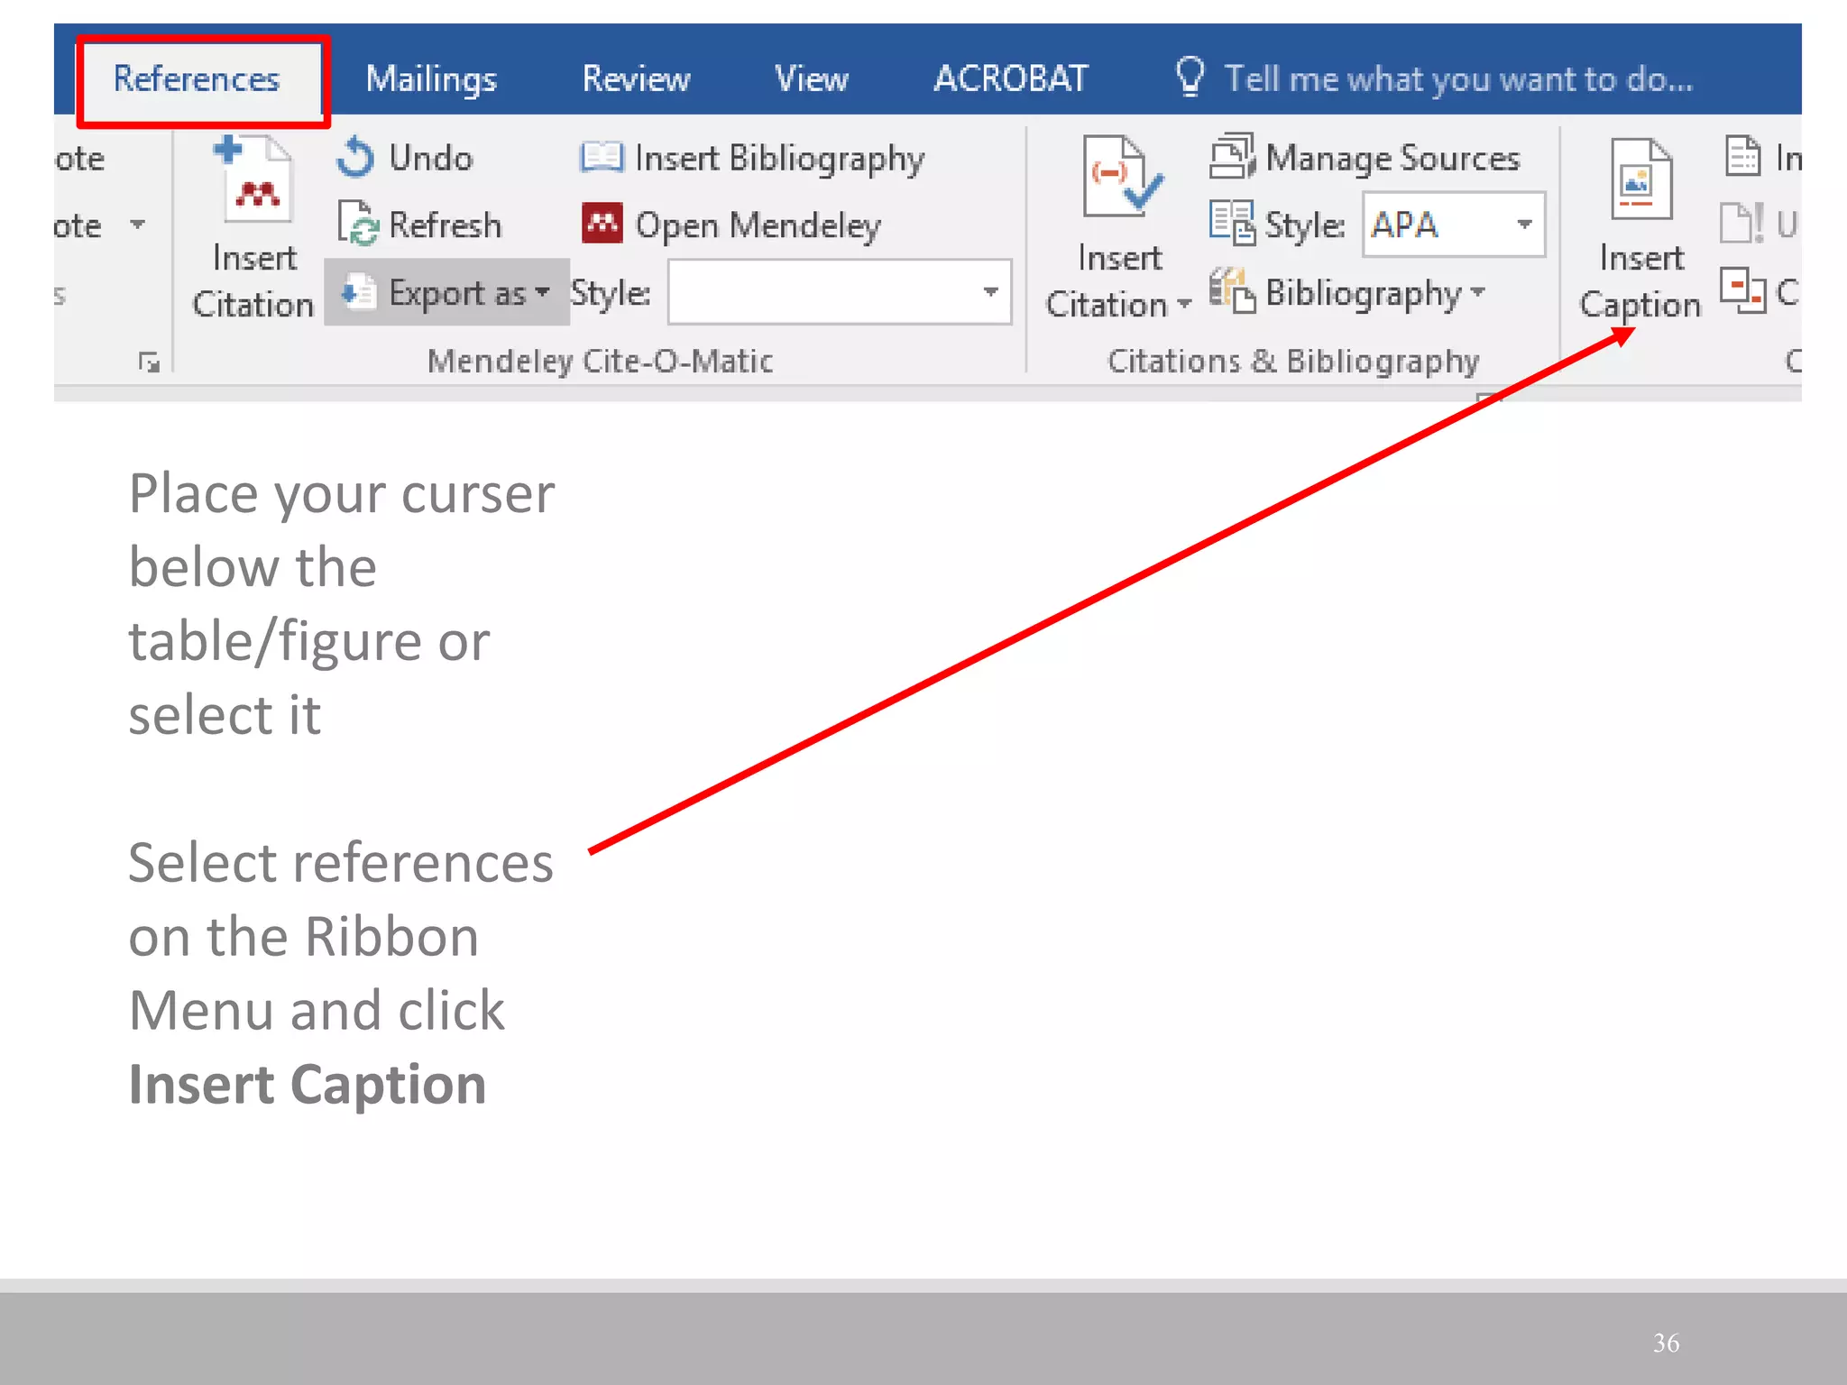Click slide number 36
1847x1385 pixels.
(1666, 1344)
